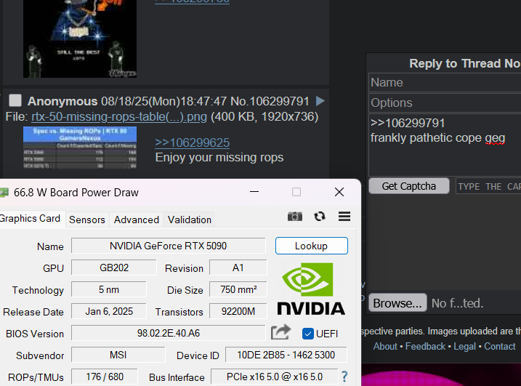The height and width of the screenshot is (386, 521).
Task: Click the 176 / 680 ROPs/TMUs value
Action: tap(105, 377)
